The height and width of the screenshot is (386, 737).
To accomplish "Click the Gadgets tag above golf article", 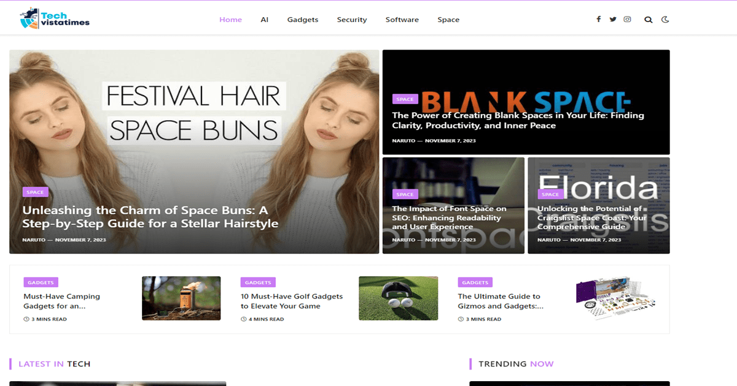I will pyautogui.click(x=258, y=282).
